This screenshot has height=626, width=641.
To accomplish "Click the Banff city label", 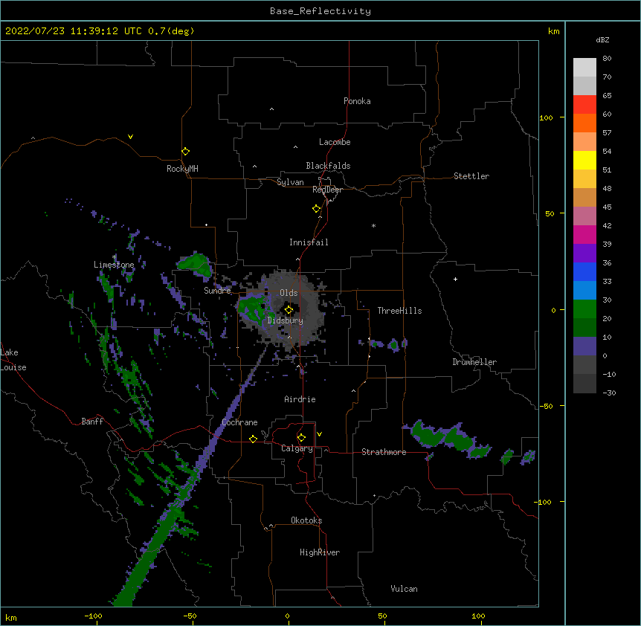I will pyautogui.click(x=92, y=422).
